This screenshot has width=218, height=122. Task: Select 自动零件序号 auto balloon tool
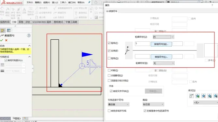tap(43, 13)
